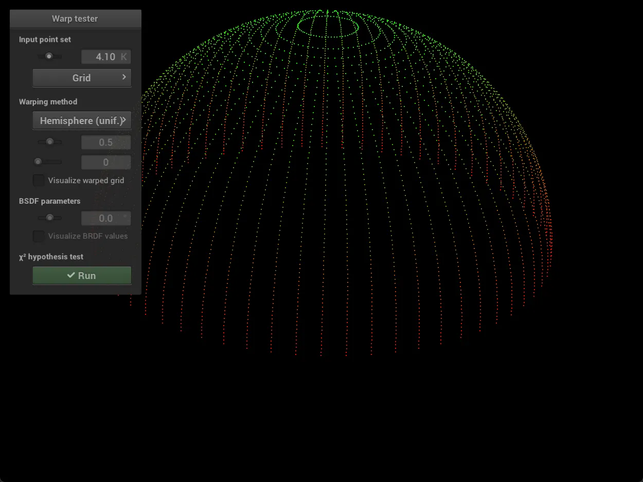Select the 0.5 parameter value field
This screenshot has height=482, width=643.
(x=105, y=142)
